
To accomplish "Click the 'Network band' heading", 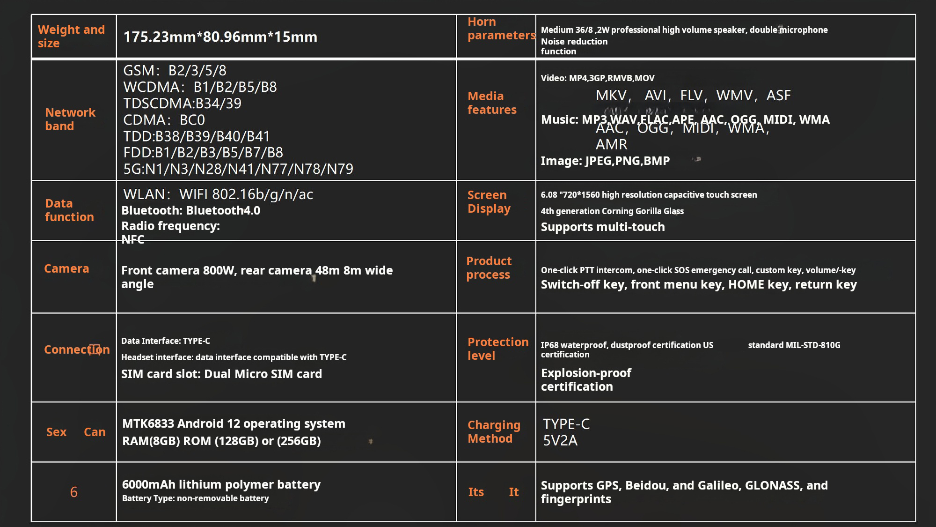I will (x=70, y=119).
